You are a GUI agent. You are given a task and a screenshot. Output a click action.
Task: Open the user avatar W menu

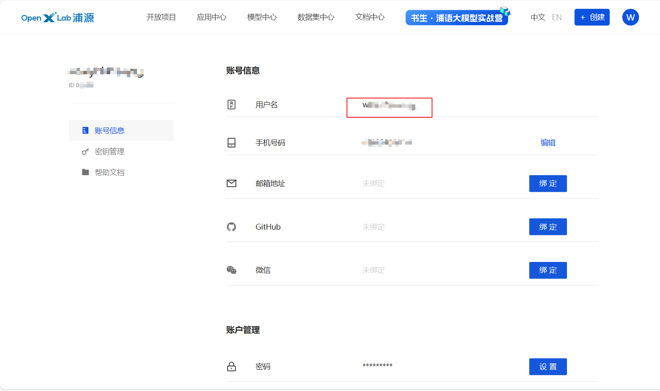coord(630,17)
